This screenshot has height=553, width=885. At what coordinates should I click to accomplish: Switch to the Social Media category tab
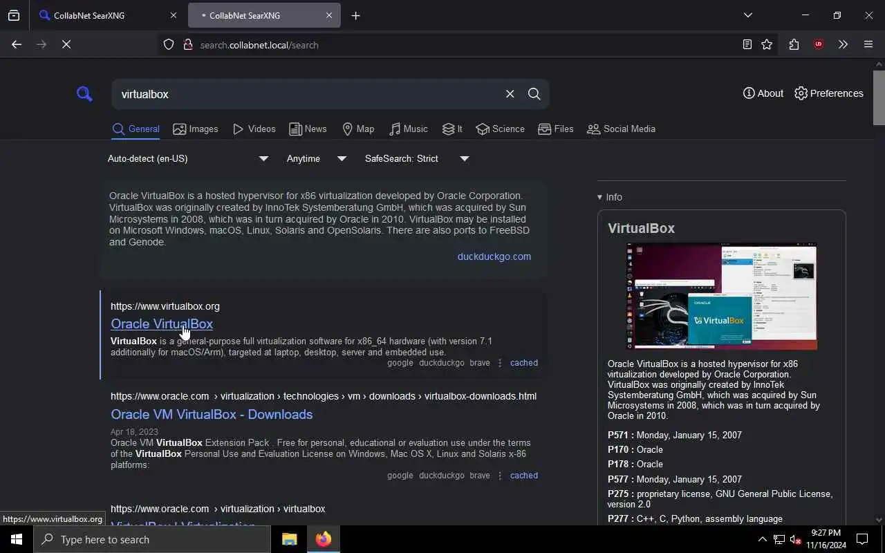(621, 129)
